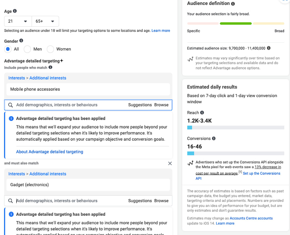Select Women gender option

pos(50,49)
